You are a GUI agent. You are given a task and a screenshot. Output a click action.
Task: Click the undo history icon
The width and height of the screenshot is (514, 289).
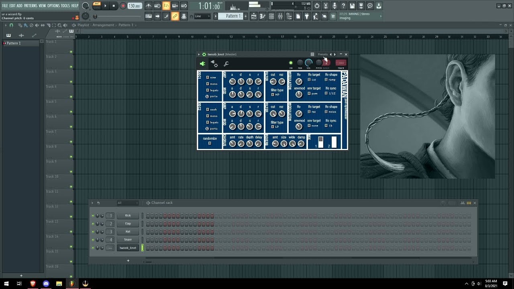tap(317, 6)
